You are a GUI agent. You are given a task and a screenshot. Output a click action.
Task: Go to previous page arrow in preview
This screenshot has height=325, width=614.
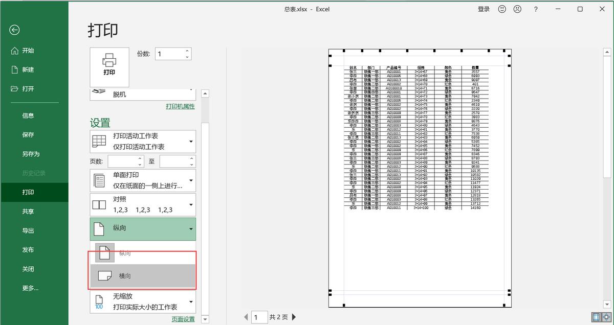coord(246,317)
